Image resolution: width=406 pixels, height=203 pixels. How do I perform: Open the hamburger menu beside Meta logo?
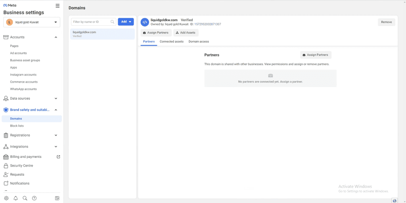coord(57,6)
